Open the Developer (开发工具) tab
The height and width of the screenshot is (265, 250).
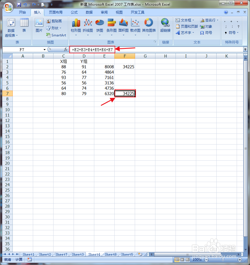point(138,12)
